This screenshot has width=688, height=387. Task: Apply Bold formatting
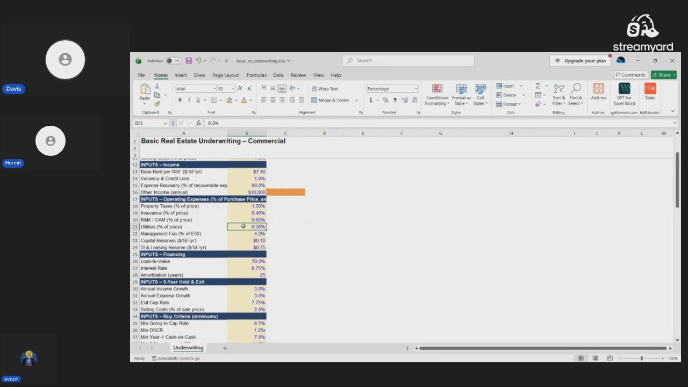pos(180,100)
